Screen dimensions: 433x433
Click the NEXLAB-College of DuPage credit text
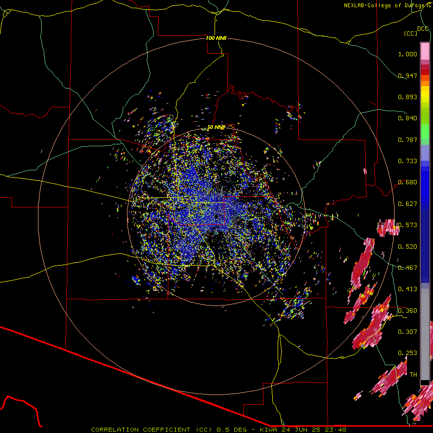tap(387, 5)
